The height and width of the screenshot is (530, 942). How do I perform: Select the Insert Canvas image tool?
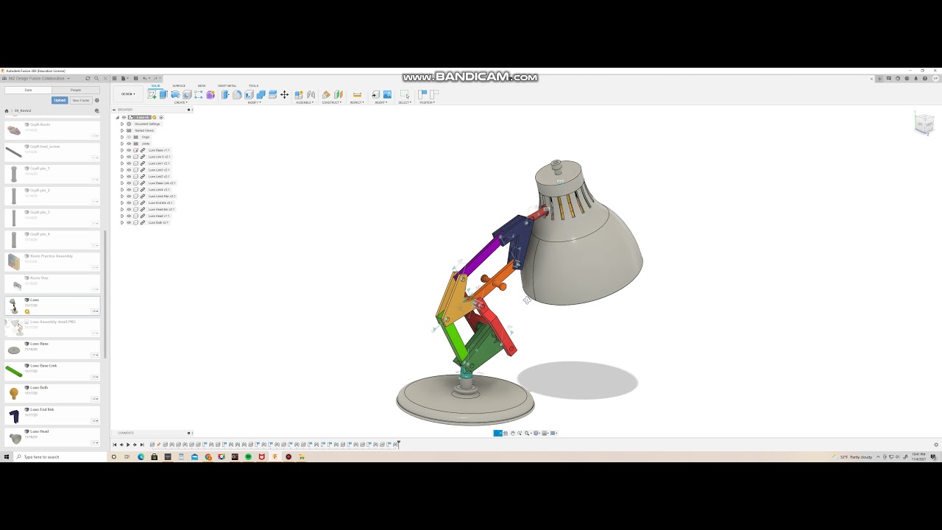click(x=387, y=94)
